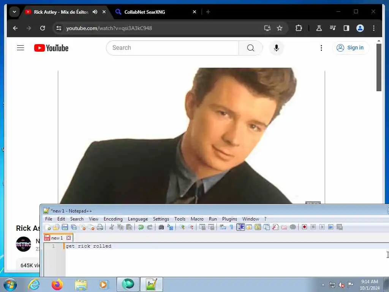Open Windows Start menu orb
Image resolution: width=389 pixels, height=292 pixels.
click(x=10, y=284)
